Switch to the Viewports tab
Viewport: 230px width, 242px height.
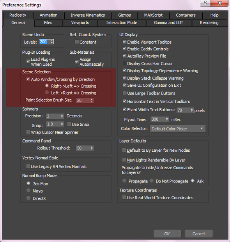pyautogui.click(x=80, y=23)
